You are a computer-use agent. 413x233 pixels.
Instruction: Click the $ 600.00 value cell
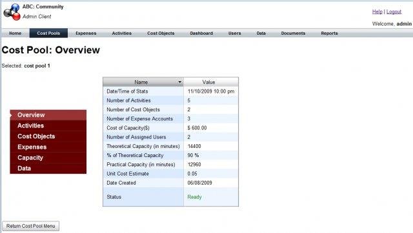pos(211,128)
